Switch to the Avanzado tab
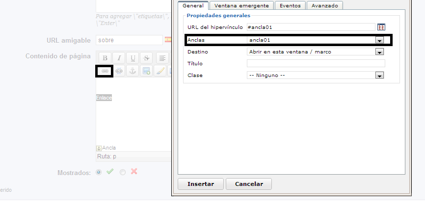This screenshot has width=425, height=207. pyautogui.click(x=325, y=6)
